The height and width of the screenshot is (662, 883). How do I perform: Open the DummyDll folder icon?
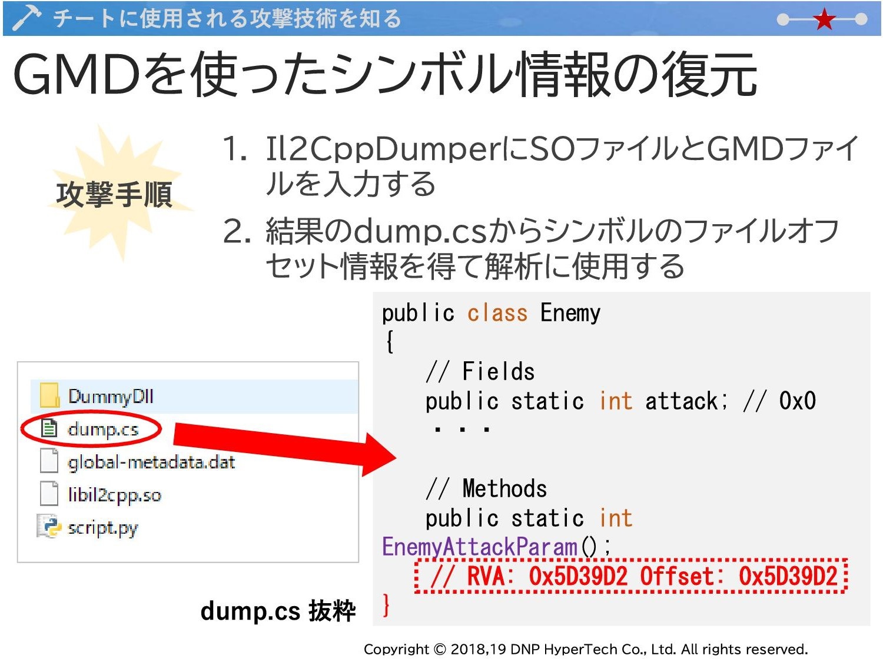coord(49,395)
